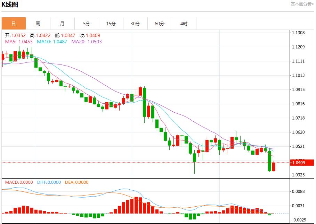Click the MACD indicator label
The height and width of the screenshot is (224, 316).
coord(19,182)
